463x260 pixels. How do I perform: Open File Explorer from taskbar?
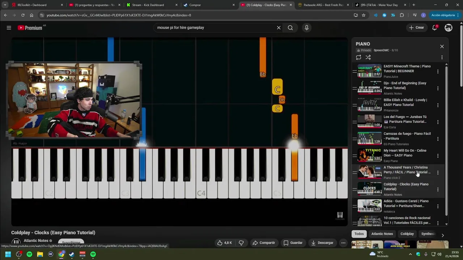[x=40, y=254]
